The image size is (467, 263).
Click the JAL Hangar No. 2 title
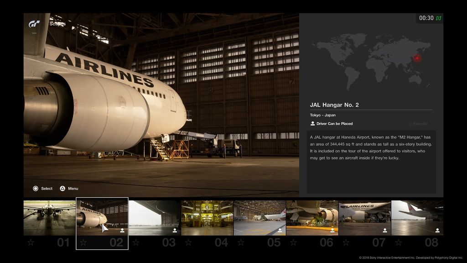tap(334, 105)
